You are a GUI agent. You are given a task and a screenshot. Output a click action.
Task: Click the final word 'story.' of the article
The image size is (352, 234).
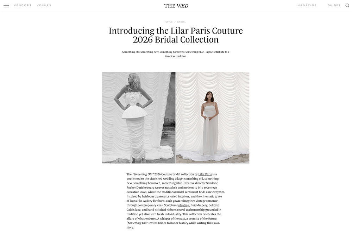(130, 228)
